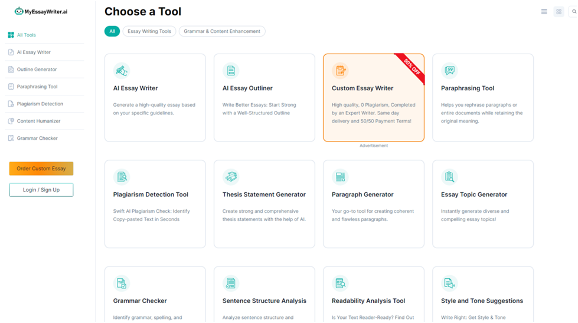Open the Sentence Structure Analysis card title
Image resolution: width=578 pixels, height=323 pixels.
[x=264, y=301]
